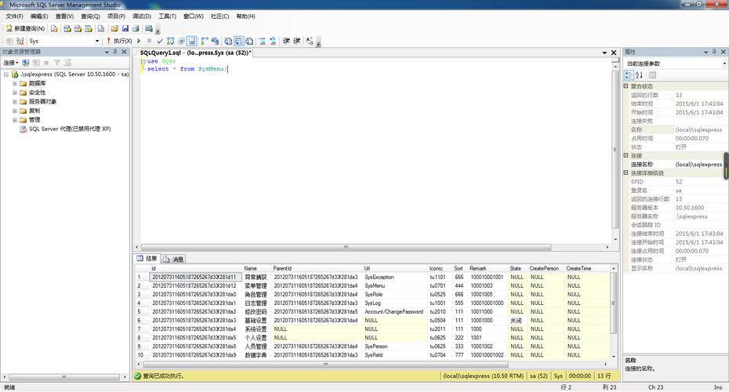Toggle Include Actual Execution Plan
This screenshot has height=392, width=729.
coord(204,41)
